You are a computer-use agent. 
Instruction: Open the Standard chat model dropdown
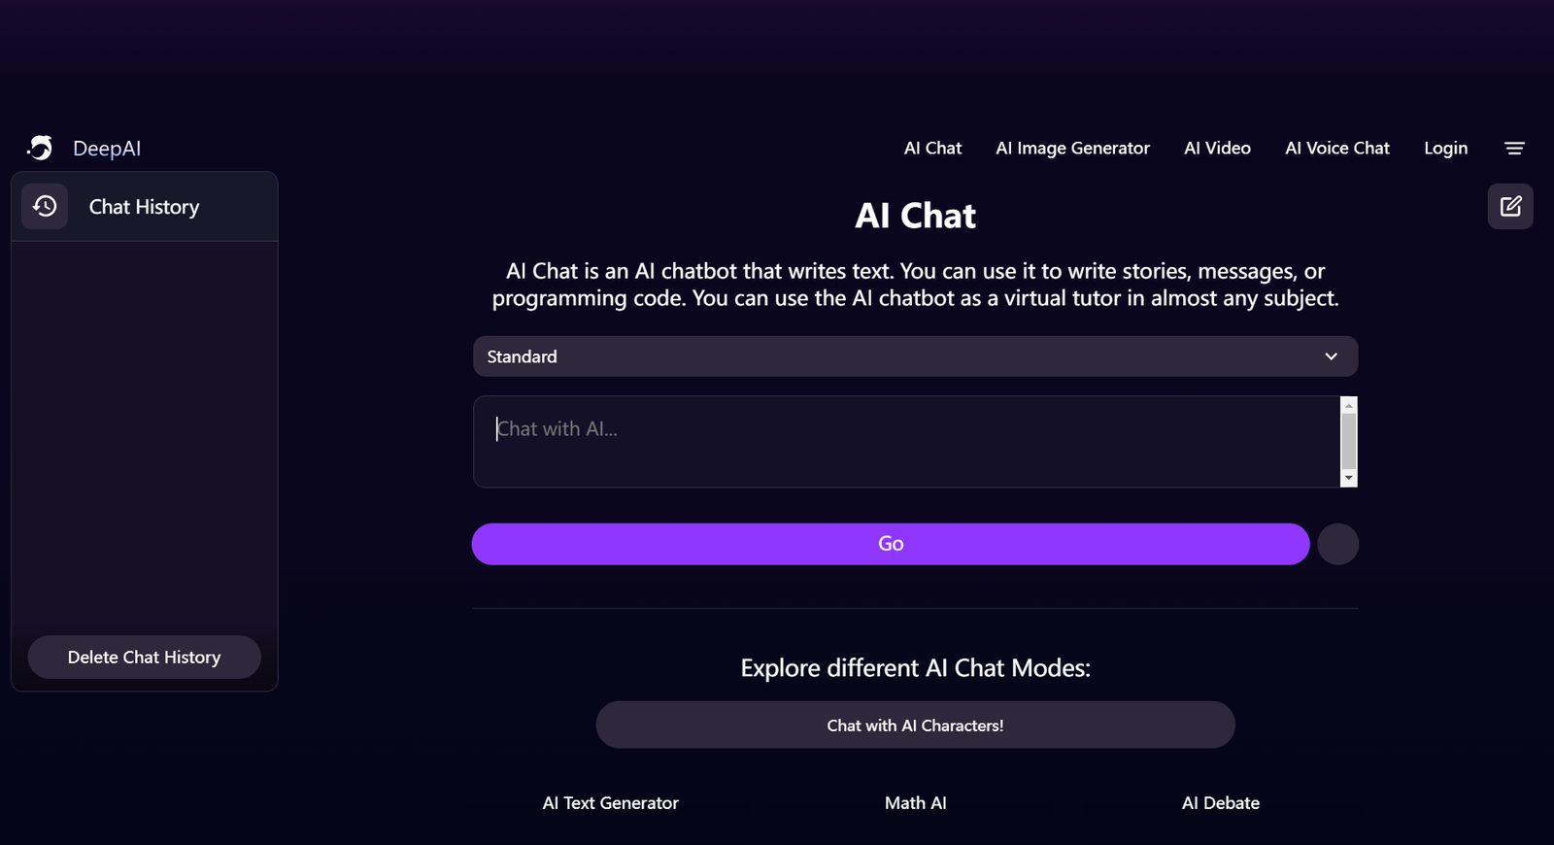[915, 356]
